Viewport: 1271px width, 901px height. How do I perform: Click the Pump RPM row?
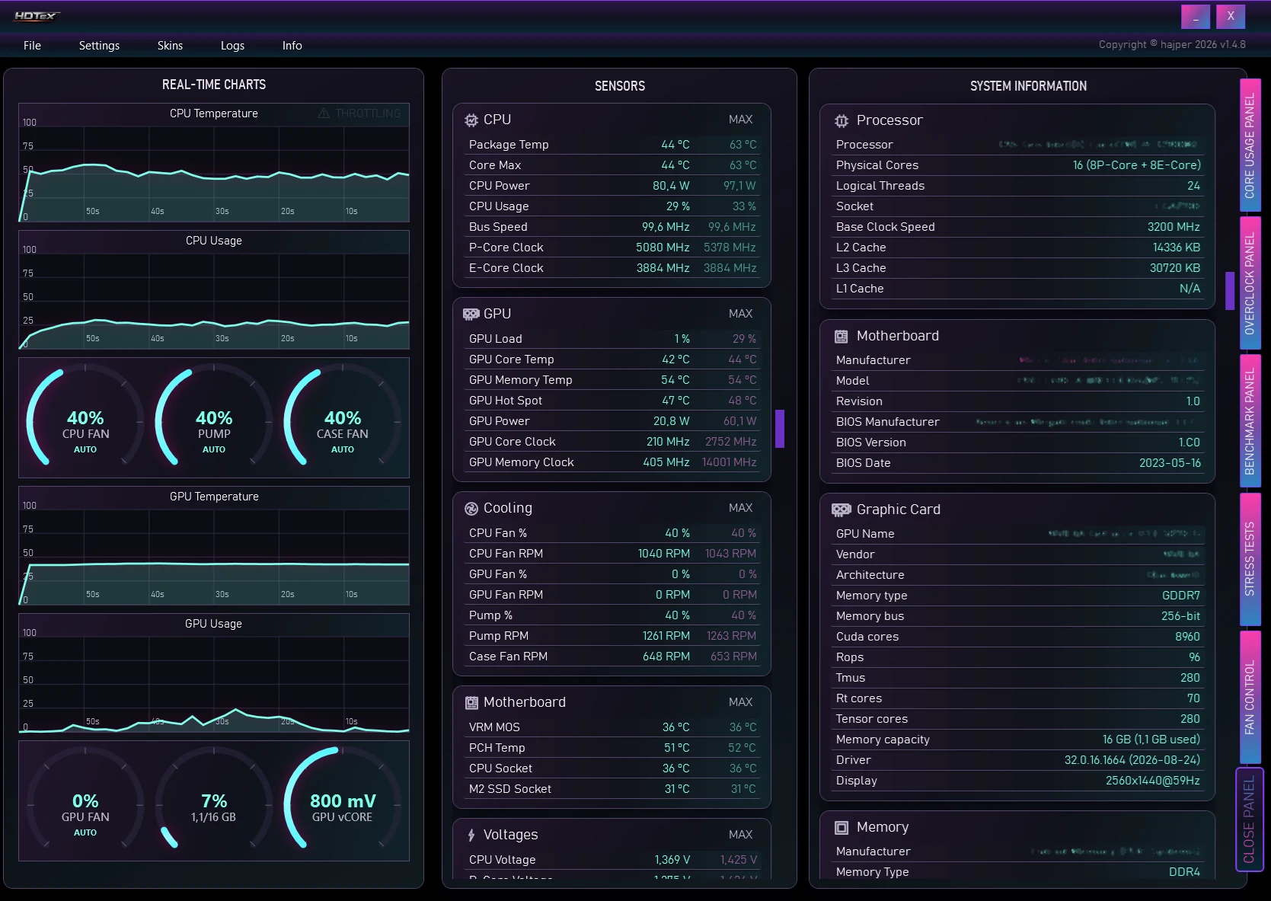click(612, 636)
